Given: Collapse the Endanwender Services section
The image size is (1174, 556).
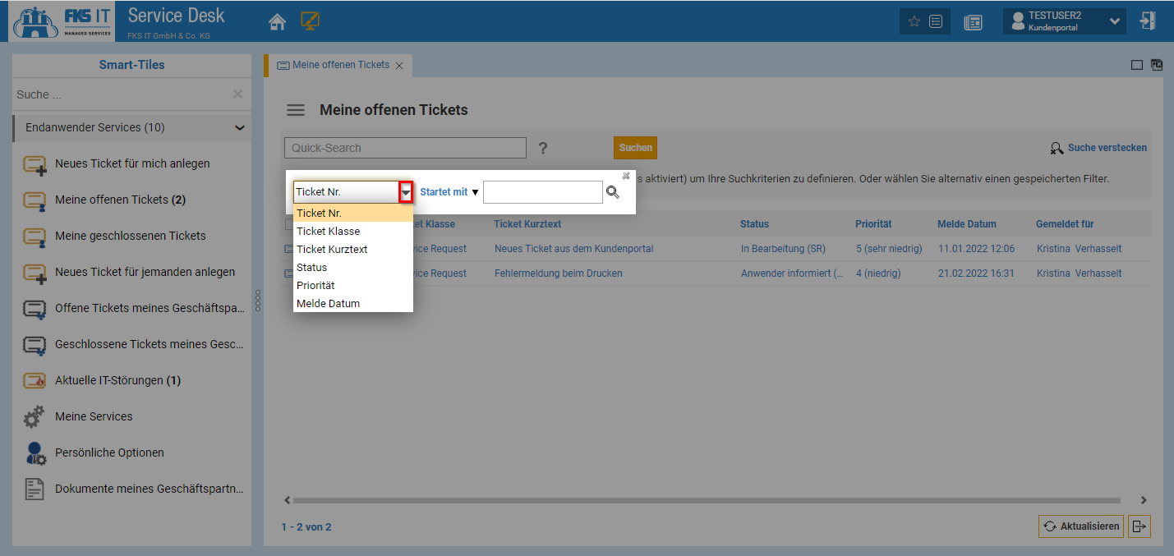Looking at the screenshot, I should [240, 128].
